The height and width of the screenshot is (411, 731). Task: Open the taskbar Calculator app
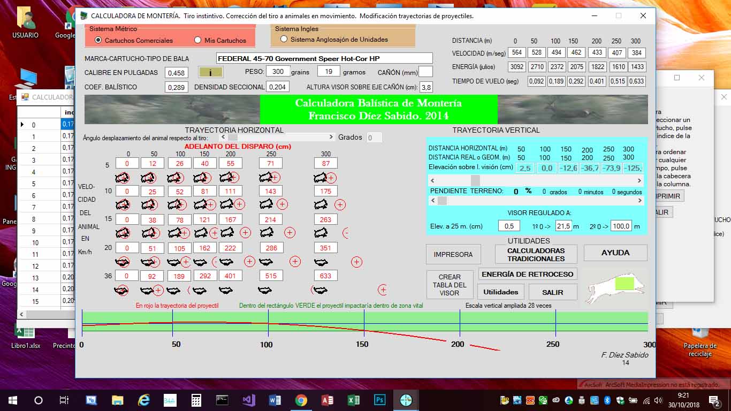coord(196,400)
